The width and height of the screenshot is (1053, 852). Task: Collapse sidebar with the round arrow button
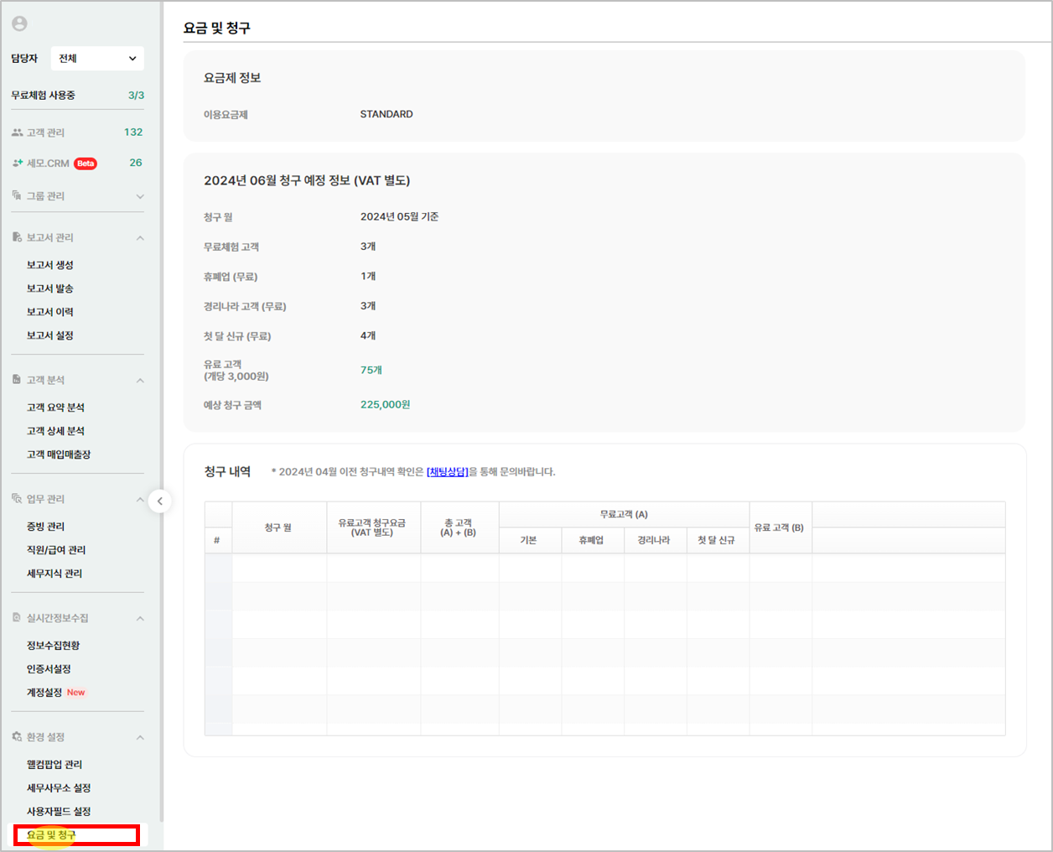point(159,501)
